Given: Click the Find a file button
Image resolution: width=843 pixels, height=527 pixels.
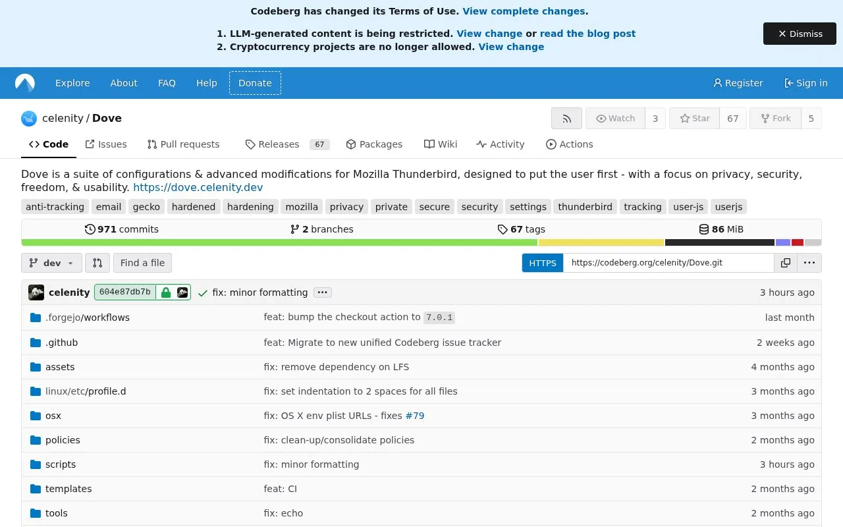Looking at the screenshot, I should click(142, 263).
